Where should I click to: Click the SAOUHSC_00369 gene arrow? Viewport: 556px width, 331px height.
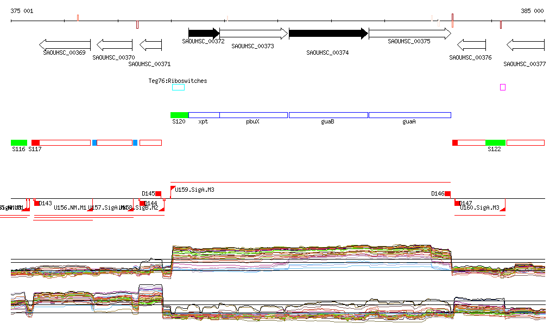tap(65, 44)
